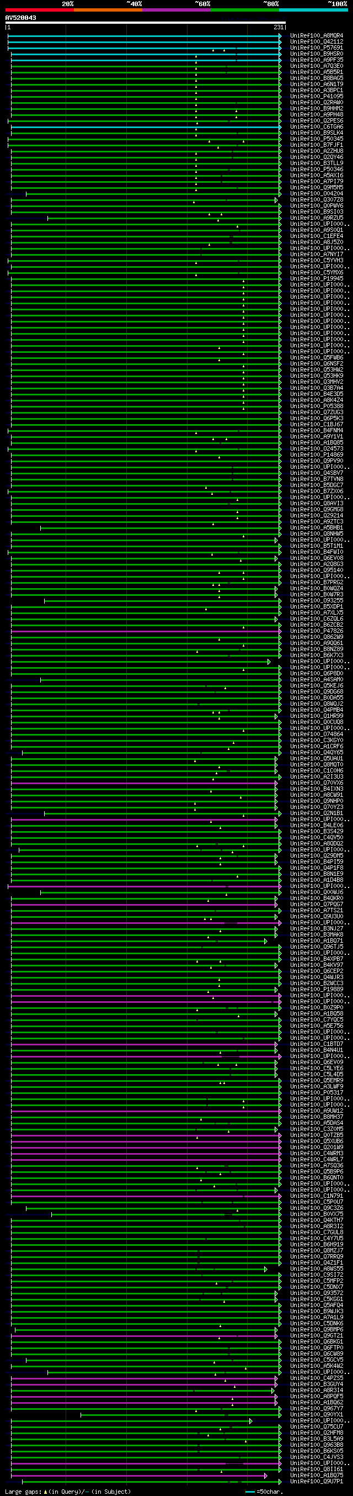Select hit label UniRef100_Q5FWB6
Viewport: 353px width, 1496px height.
pyautogui.click(x=317, y=358)
